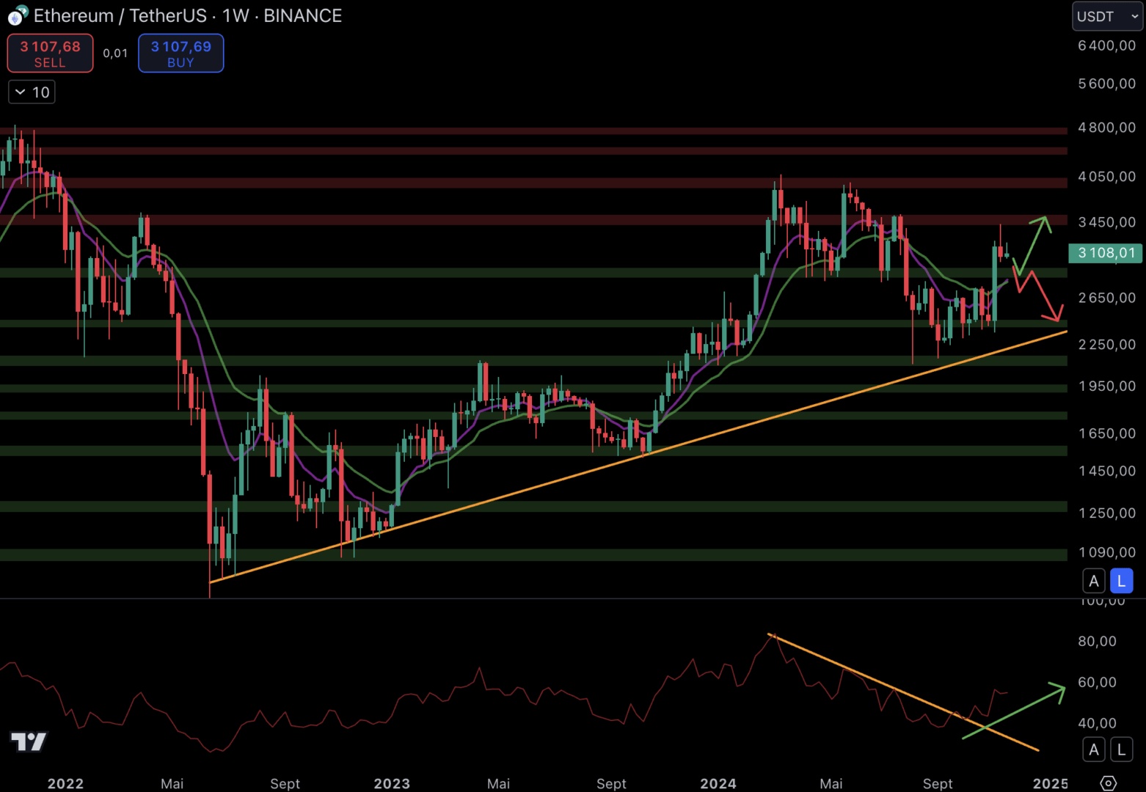Viewport: 1146px width, 792px height.
Task: Toggle auto scale A on RSI pane
Action: [x=1094, y=749]
